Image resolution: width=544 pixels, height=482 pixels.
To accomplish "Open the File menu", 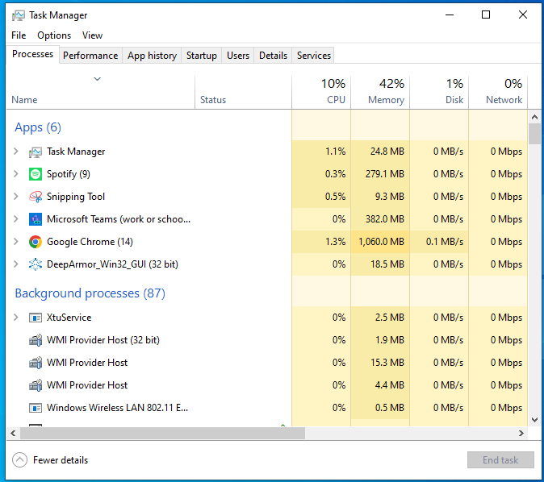I will click(x=19, y=35).
